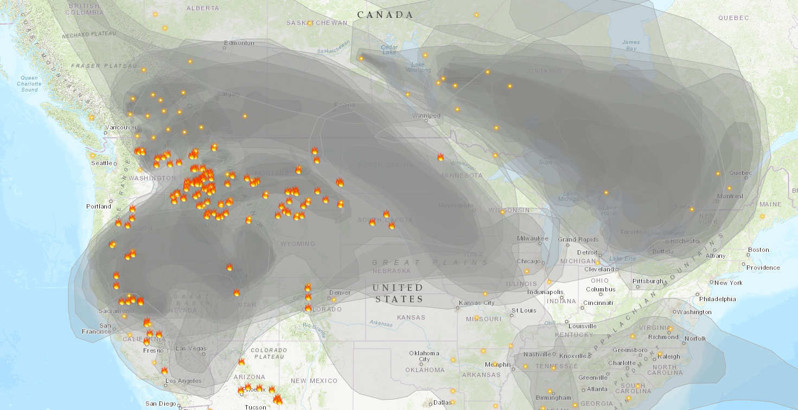
Task: Select the large fire icon near Tucson
Action: pyautogui.click(x=278, y=400)
